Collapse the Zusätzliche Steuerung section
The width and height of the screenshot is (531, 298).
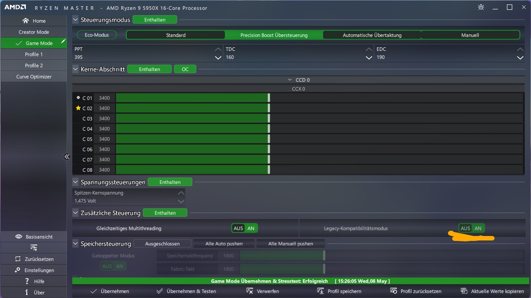75,213
